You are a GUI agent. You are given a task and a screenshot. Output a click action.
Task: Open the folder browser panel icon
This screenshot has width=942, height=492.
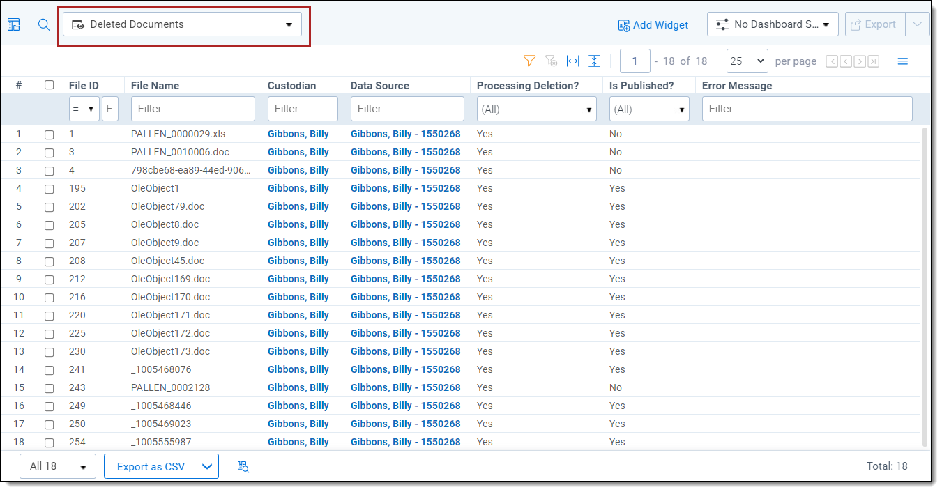coord(14,24)
